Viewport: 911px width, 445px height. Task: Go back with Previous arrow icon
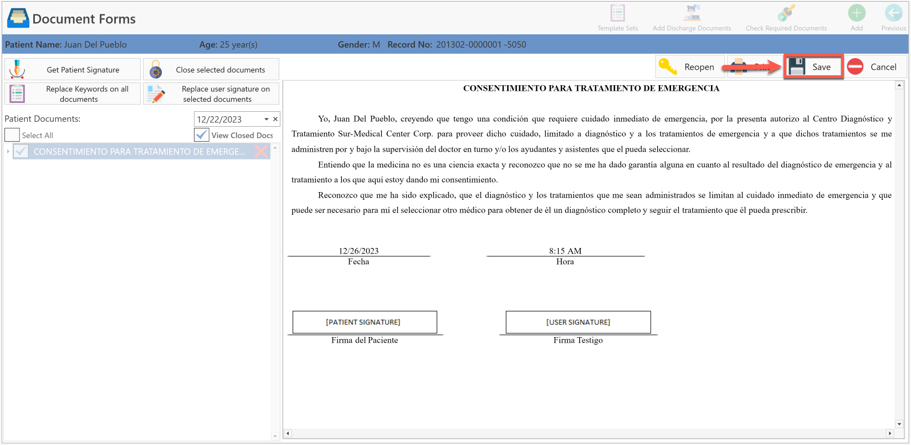click(x=893, y=13)
